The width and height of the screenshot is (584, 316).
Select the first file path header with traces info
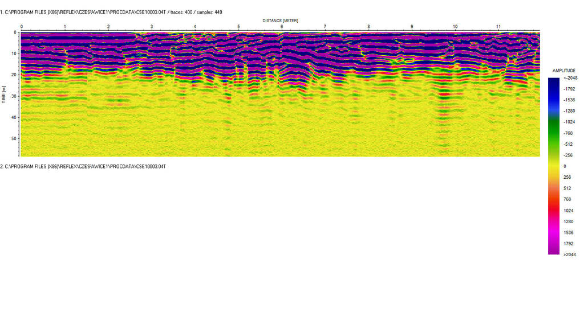[x=111, y=12]
